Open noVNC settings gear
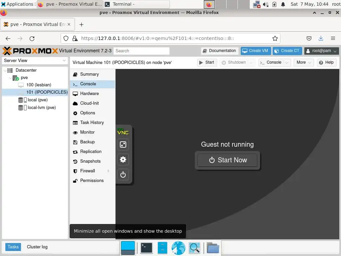Viewport: 341px width, 256px height. click(x=123, y=160)
